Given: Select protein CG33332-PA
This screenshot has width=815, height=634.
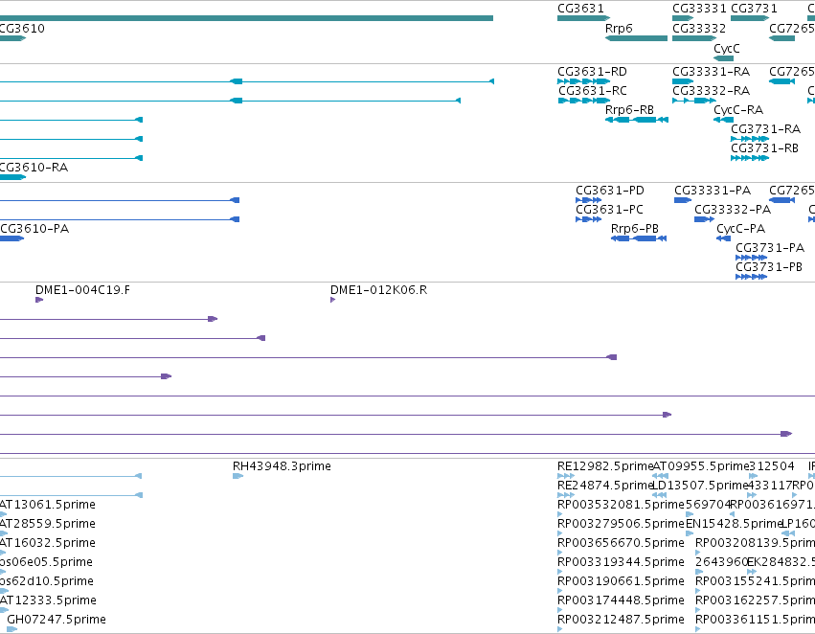Looking at the screenshot, I should (733, 210).
